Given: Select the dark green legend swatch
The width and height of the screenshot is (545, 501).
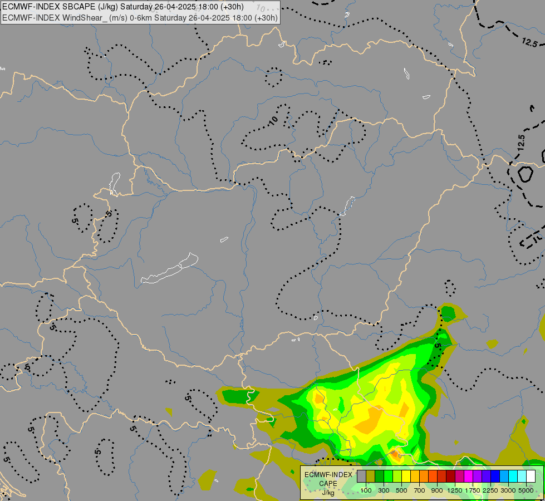Looking at the screenshot, I should (x=380, y=476).
